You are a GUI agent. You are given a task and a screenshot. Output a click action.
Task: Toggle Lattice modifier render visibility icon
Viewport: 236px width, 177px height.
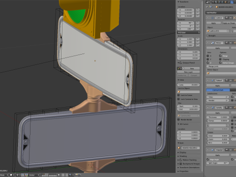pos(227,18)
